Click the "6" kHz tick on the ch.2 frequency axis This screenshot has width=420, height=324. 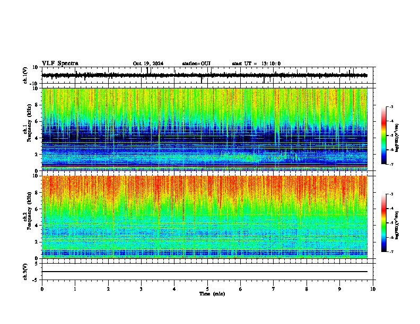tap(37, 209)
